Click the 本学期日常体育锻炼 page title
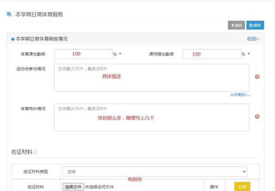The image size is (275, 191). (x=39, y=14)
